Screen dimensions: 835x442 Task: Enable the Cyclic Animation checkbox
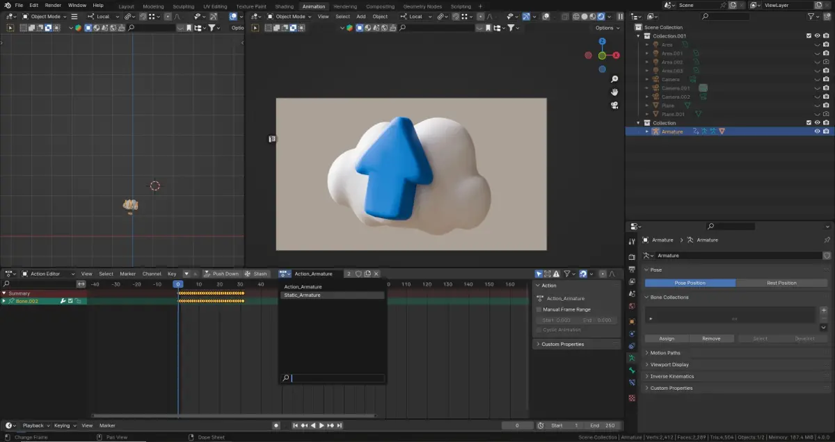(x=539, y=330)
